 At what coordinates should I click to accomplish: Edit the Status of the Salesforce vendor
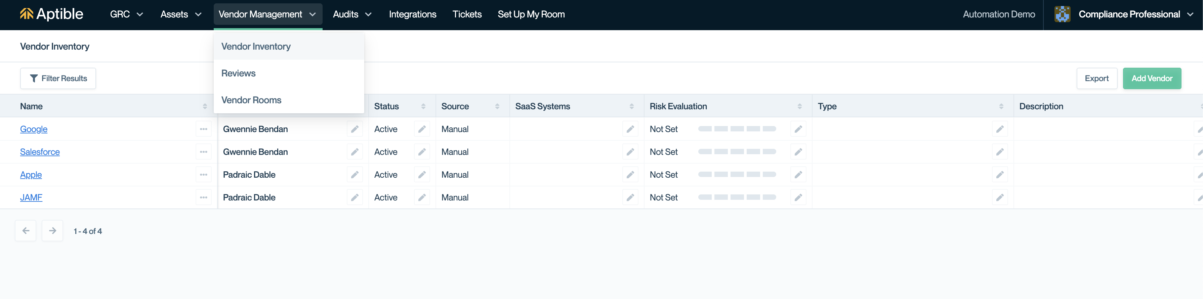(x=422, y=152)
